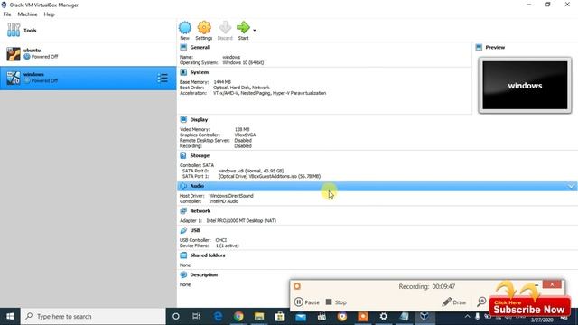Click 'Optical, Hard Disk, Network' boot order
The image size is (578, 325).
(241, 88)
